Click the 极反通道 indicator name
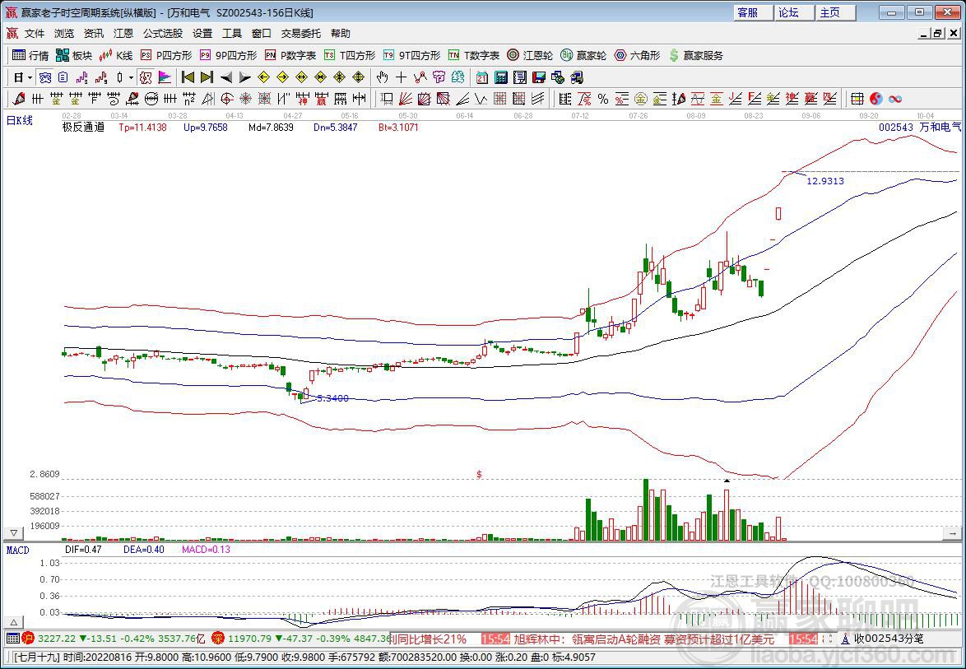Image resolution: width=966 pixels, height=669 pixels. point(83,128)
